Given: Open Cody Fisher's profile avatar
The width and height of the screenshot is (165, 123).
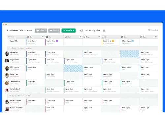Looking at the screenshot, I should pos(7,54).
